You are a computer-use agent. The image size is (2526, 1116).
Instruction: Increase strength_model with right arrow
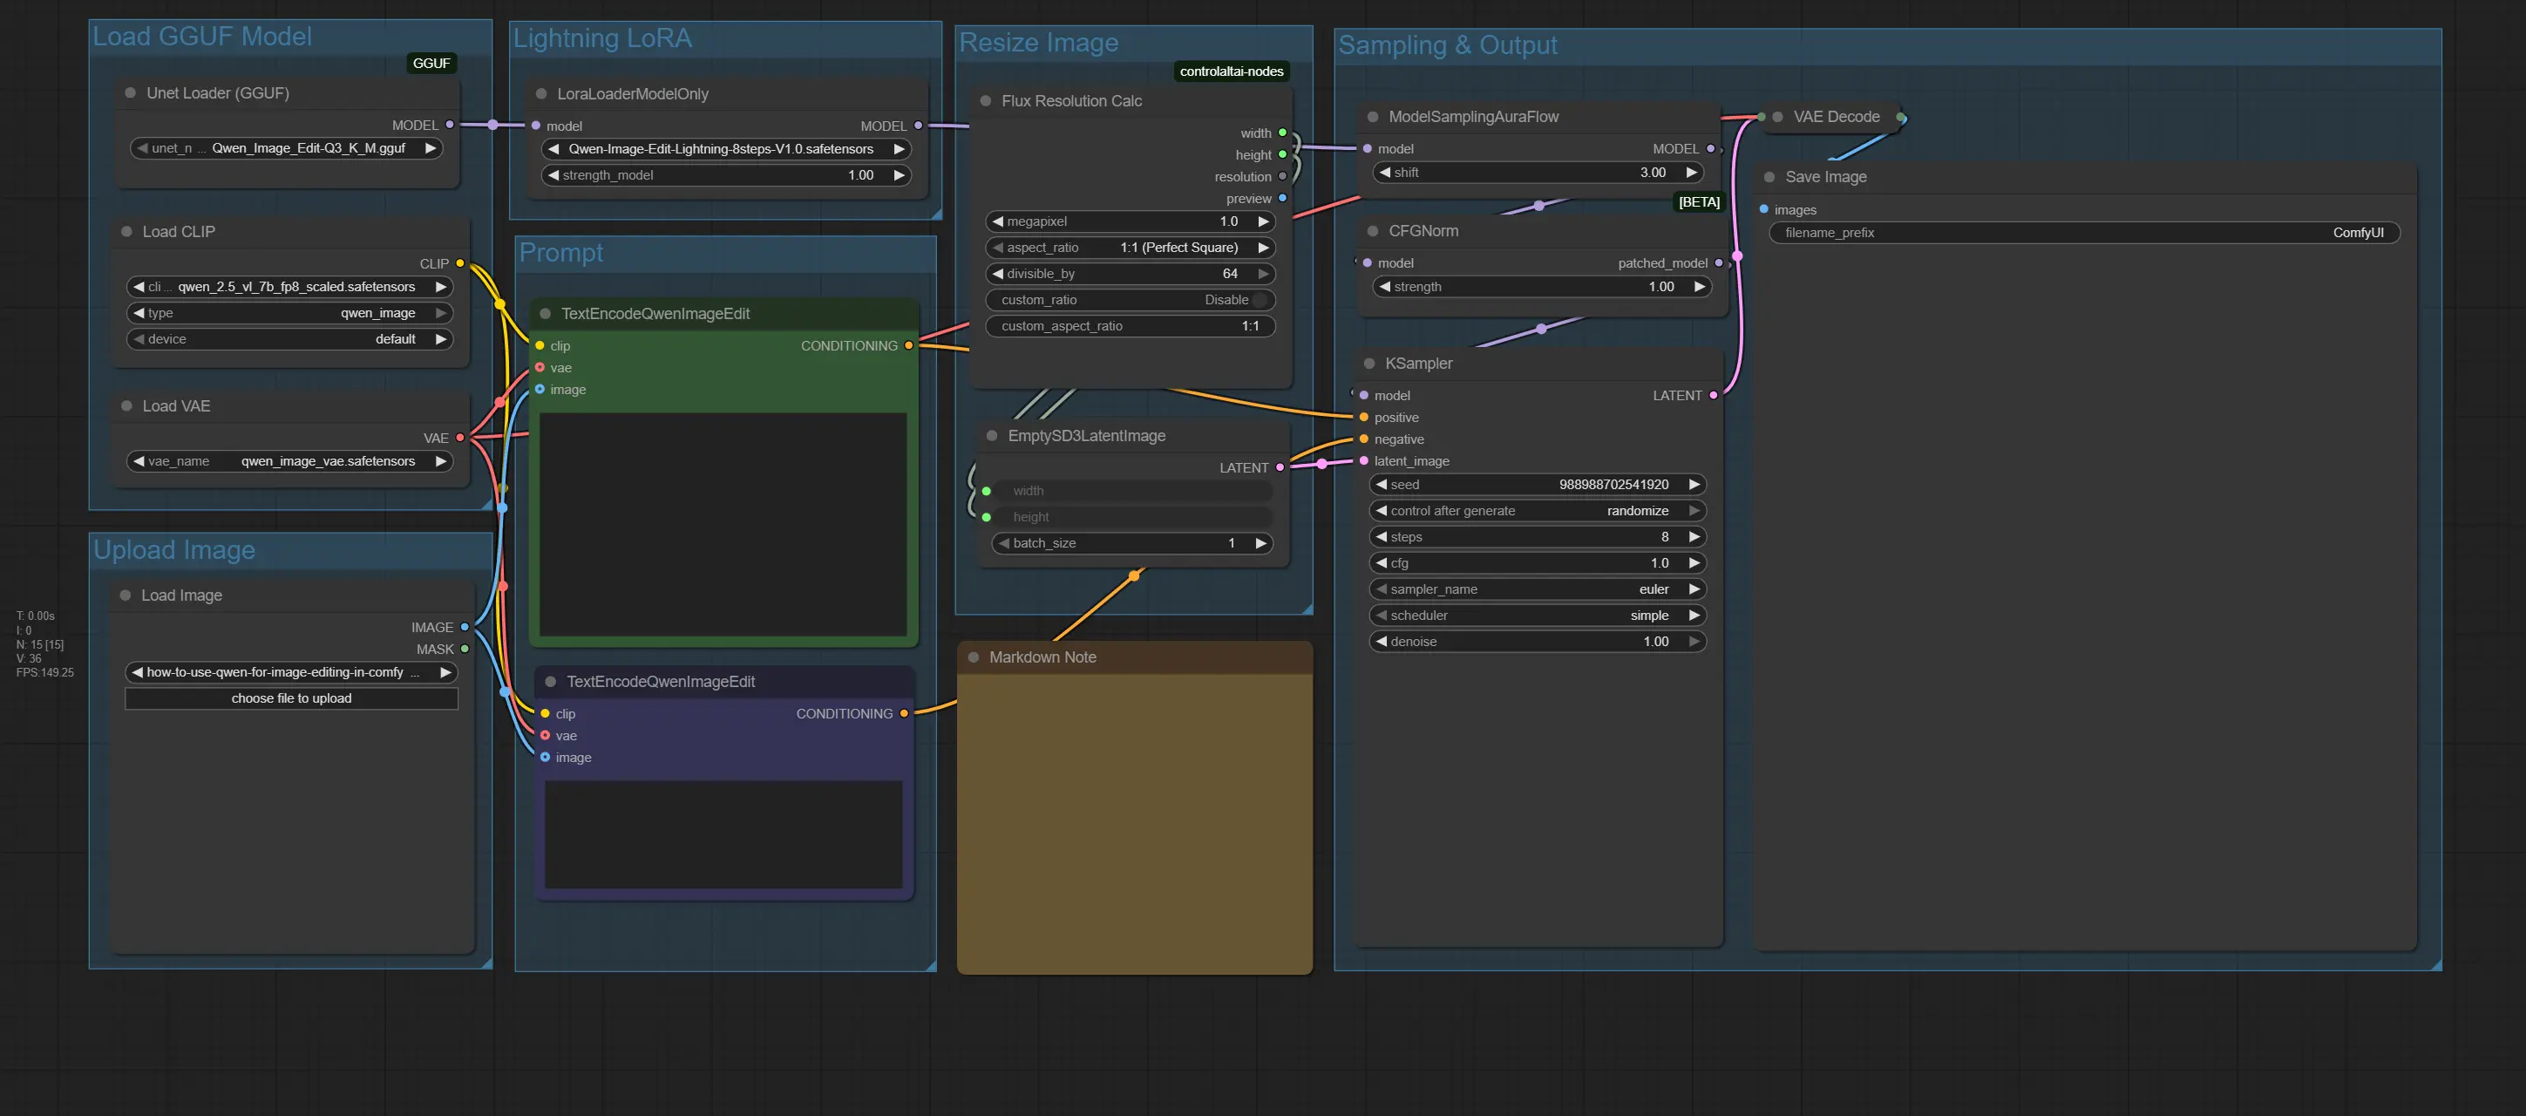pos(900,175)
